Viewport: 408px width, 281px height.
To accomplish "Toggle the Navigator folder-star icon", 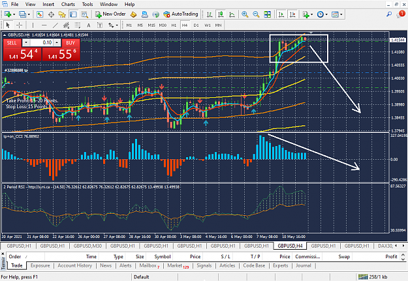I will coord(62,14).
